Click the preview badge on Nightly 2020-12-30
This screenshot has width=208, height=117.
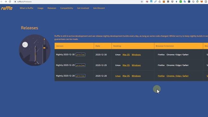pyautogui.click(x=80, y=55)
